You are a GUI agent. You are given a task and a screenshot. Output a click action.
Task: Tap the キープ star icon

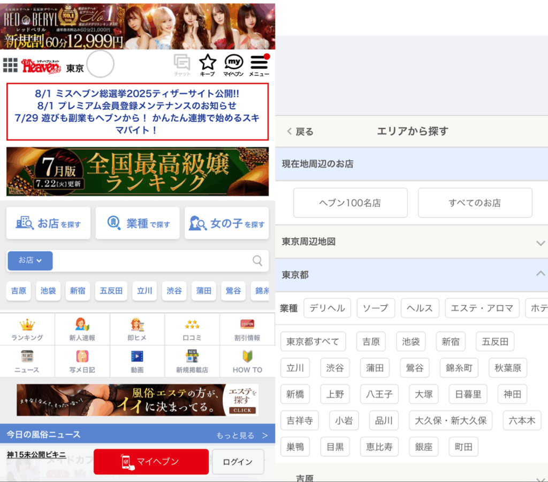click(207, 64)
